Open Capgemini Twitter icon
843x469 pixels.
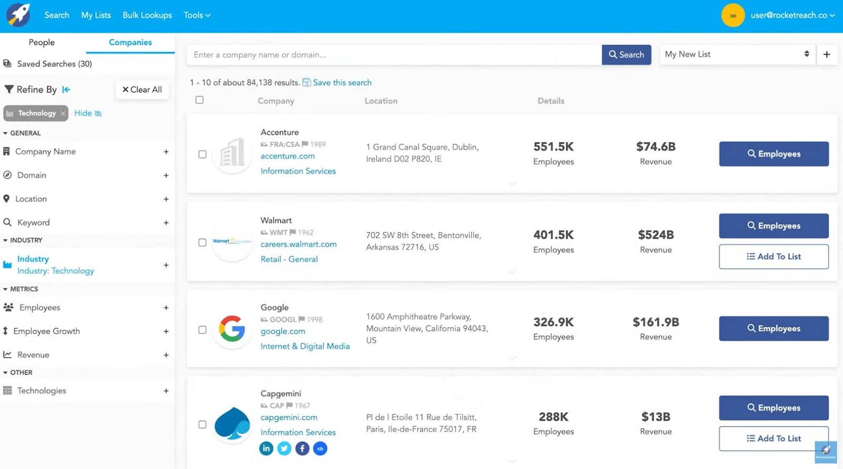point(285,448)
